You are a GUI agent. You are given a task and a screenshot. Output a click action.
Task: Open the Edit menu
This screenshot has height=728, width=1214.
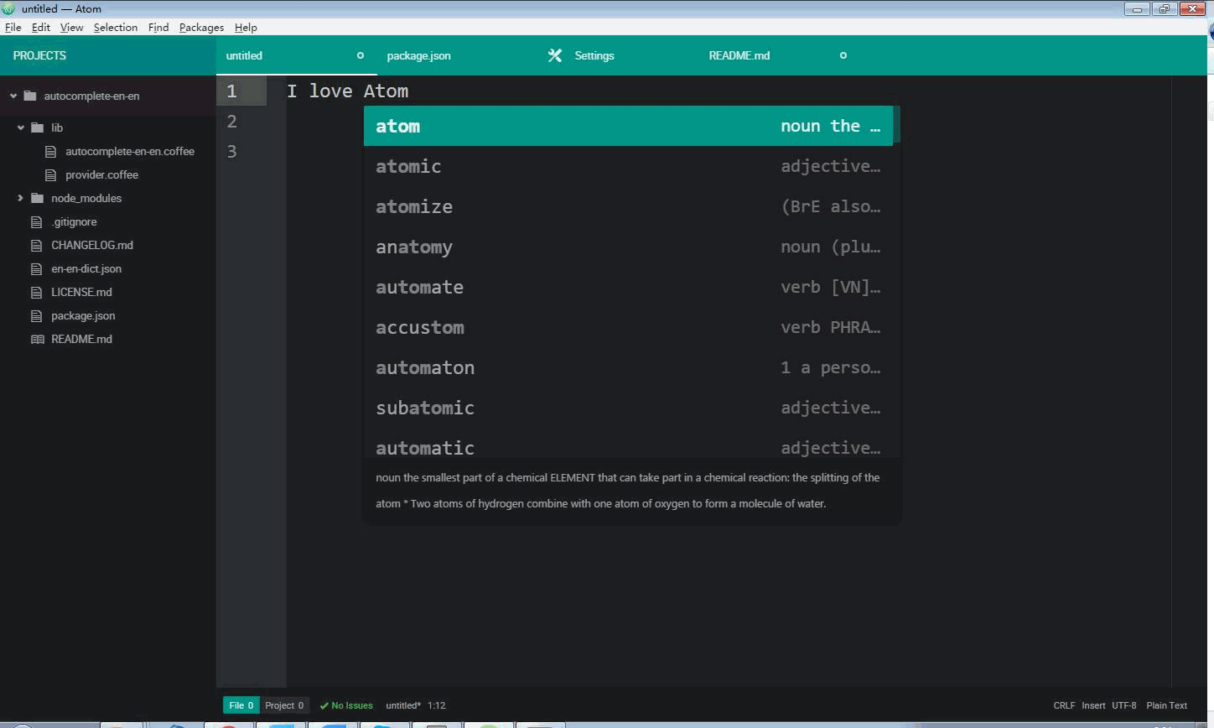41,27
